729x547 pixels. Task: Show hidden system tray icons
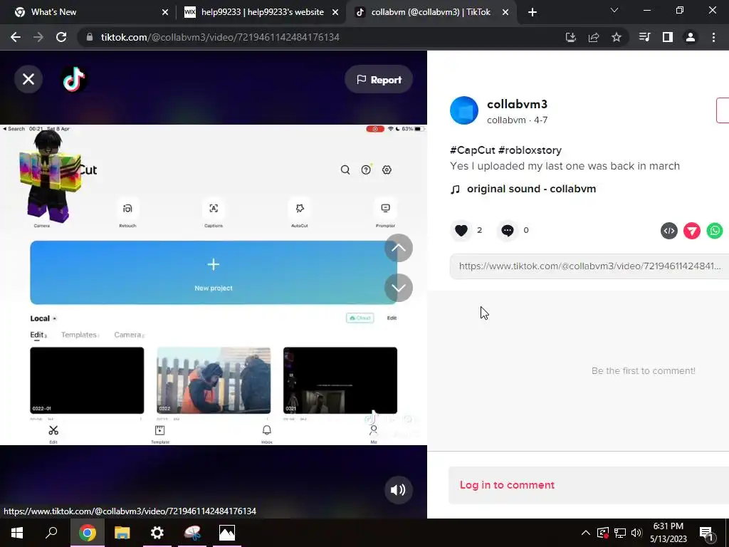(586, 533)
